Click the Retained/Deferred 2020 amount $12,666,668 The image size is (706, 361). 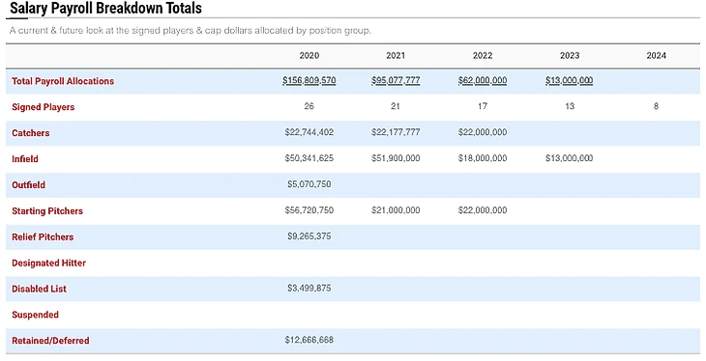pyautogui.click(x=309, y=340)
